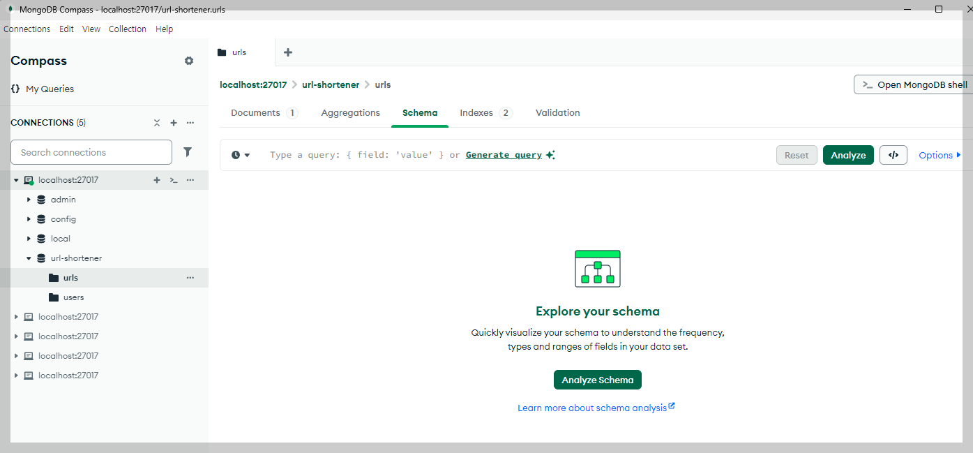Click the Generate query link
The height and width of the screenshot is (453, 973).
[504, 155]
